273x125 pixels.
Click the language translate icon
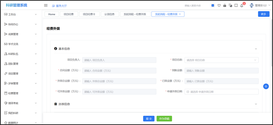click(230, 5)
